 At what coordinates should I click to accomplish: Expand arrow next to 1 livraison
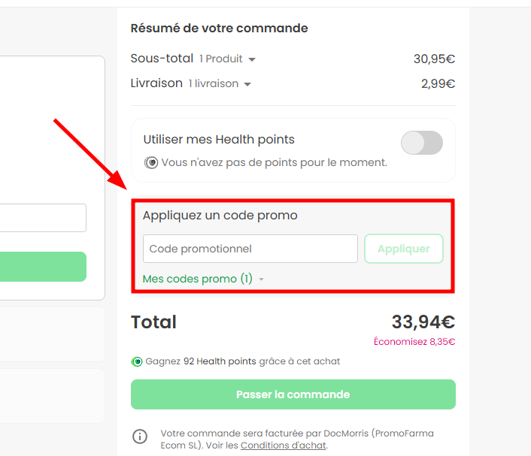[247, 84]
